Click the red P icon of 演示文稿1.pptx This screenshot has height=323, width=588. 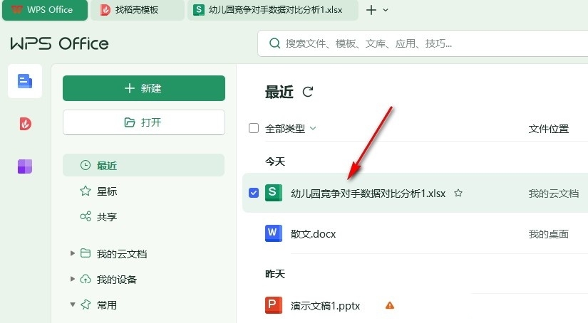point(274,305)
